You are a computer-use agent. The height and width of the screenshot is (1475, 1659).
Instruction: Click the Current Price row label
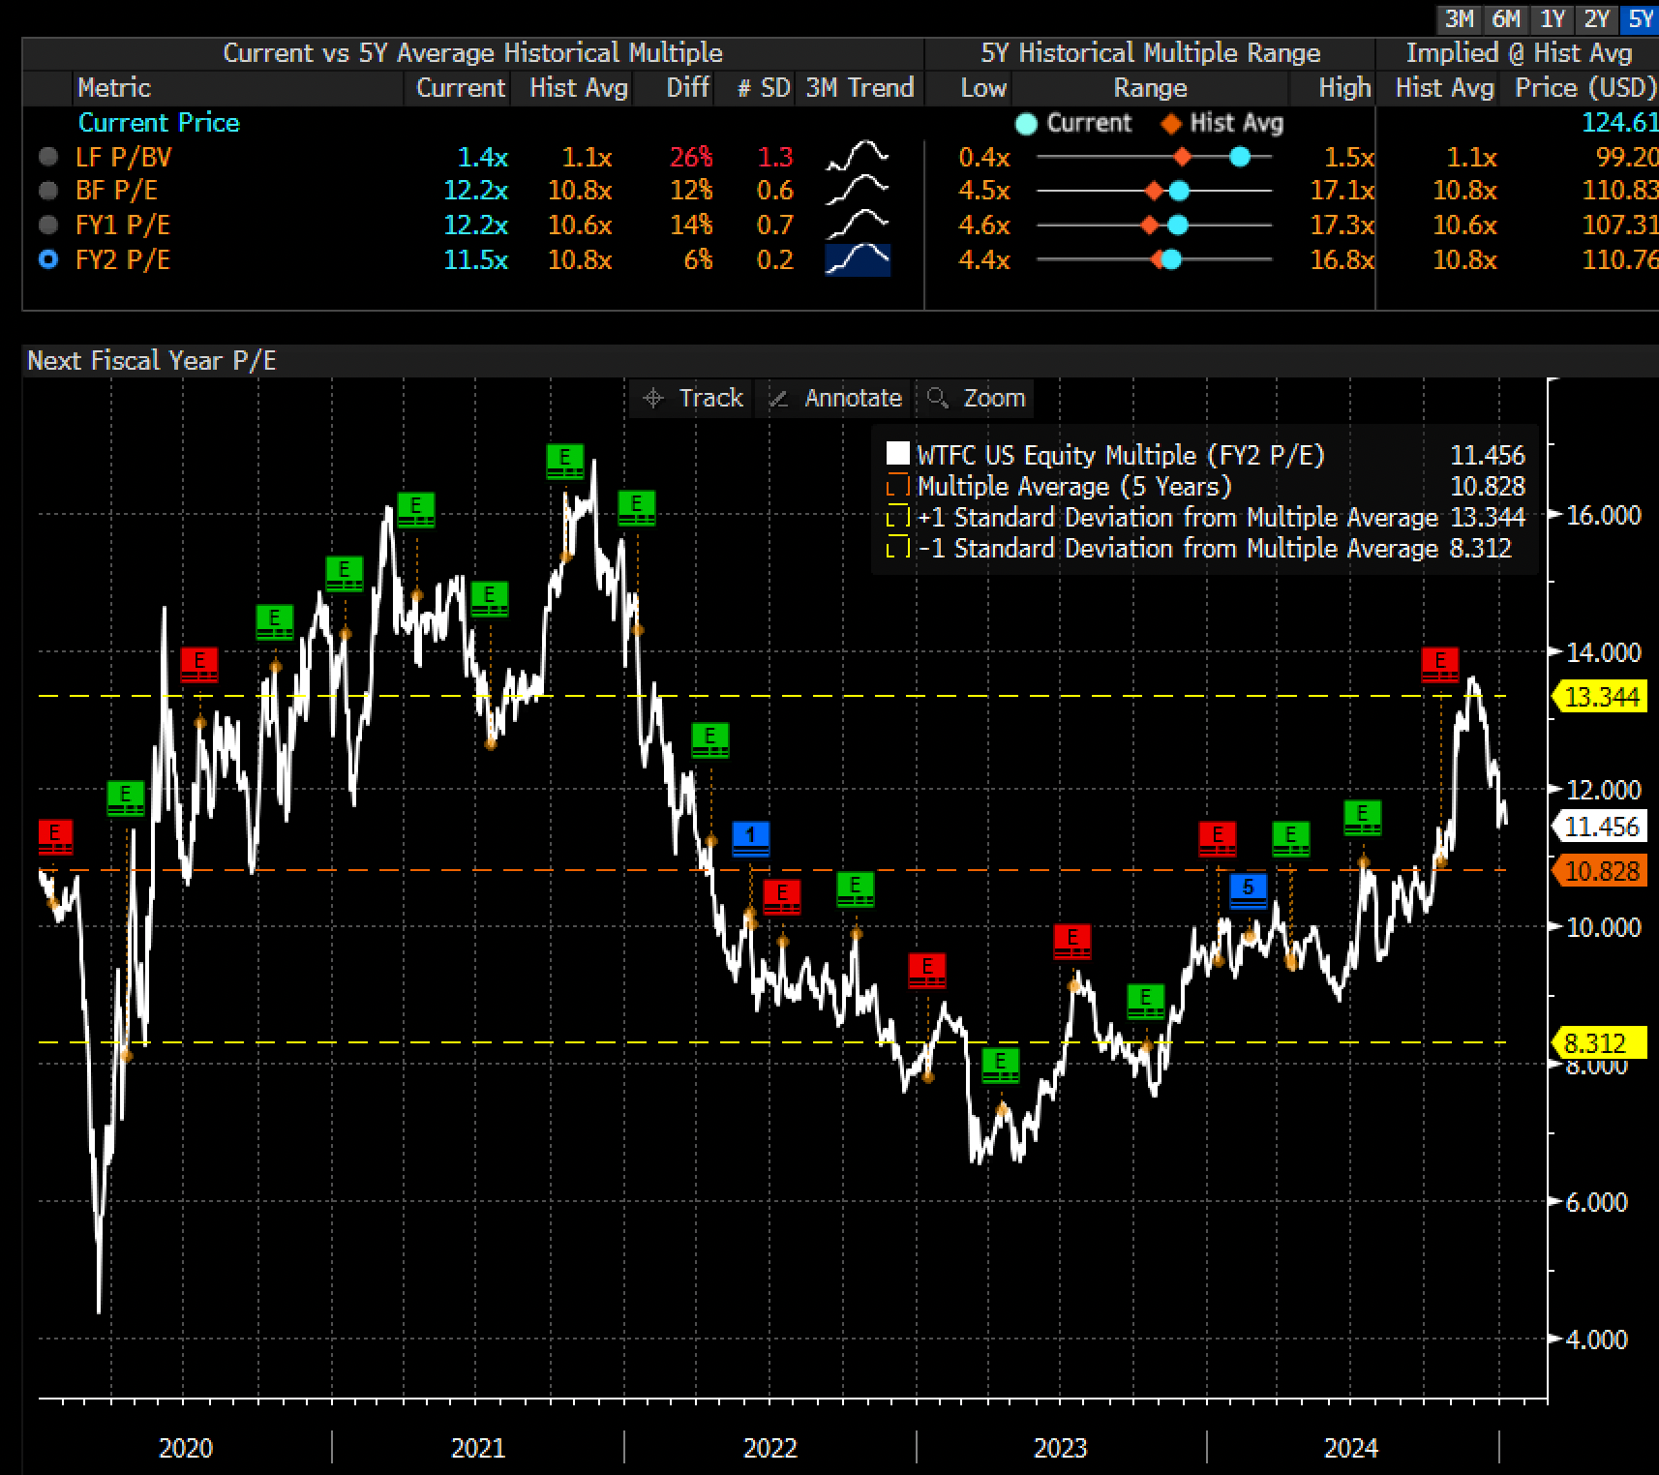[x=159, y=123]
